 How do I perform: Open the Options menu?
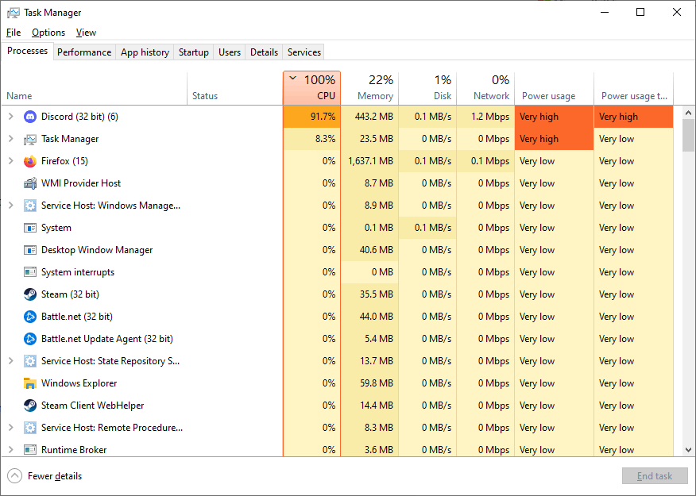[48, 33]
